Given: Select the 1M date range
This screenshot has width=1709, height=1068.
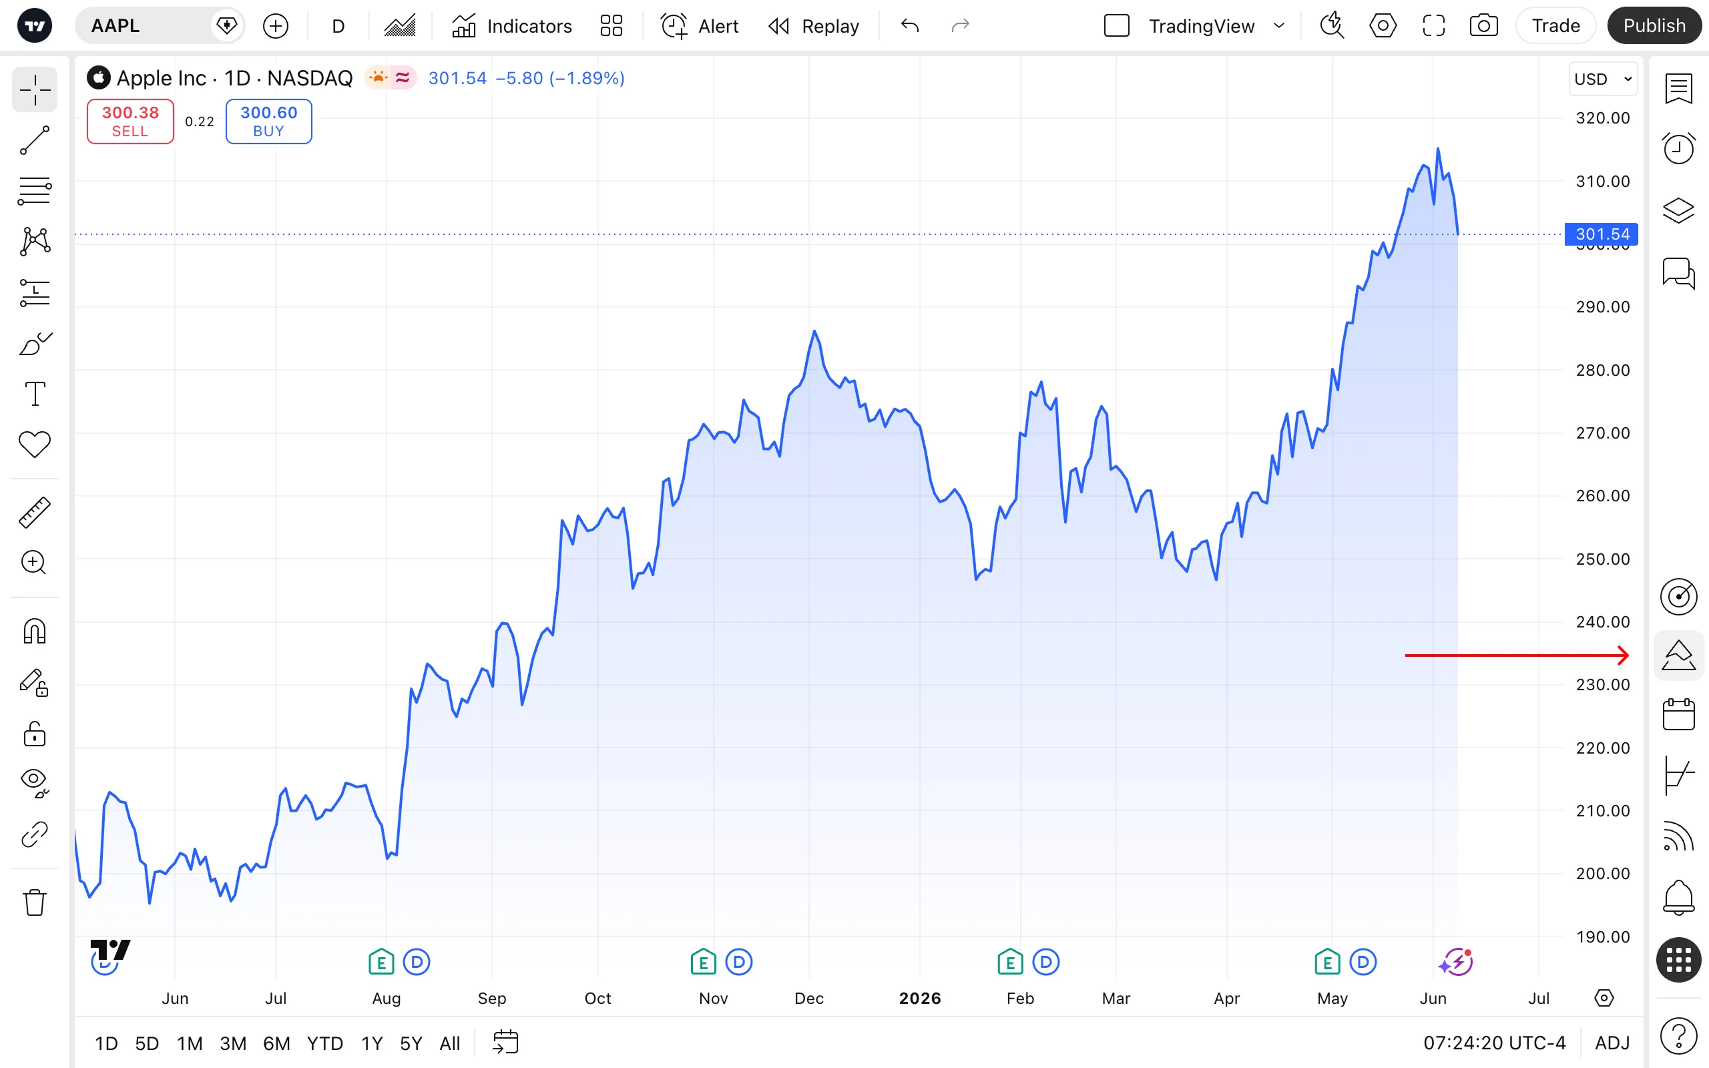Looking at the screenshot, I should (190, 1043).
